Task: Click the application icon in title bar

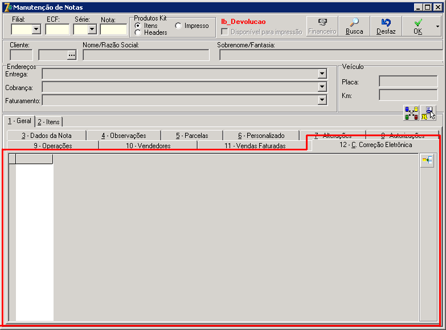Action: tap(8, 7)
